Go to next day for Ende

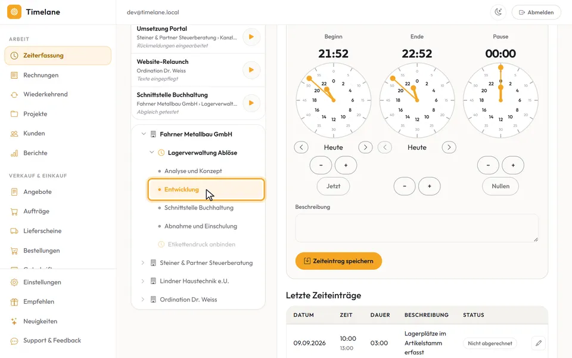coord(449,147)
